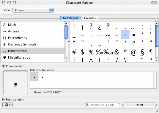The image size is (159, 113).
Task: Select the inverted question mark character
Action: (x=100, y=27)
